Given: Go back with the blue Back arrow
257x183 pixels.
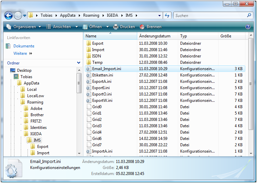Looking at the screenshot, I should click(x=8, y=16).
